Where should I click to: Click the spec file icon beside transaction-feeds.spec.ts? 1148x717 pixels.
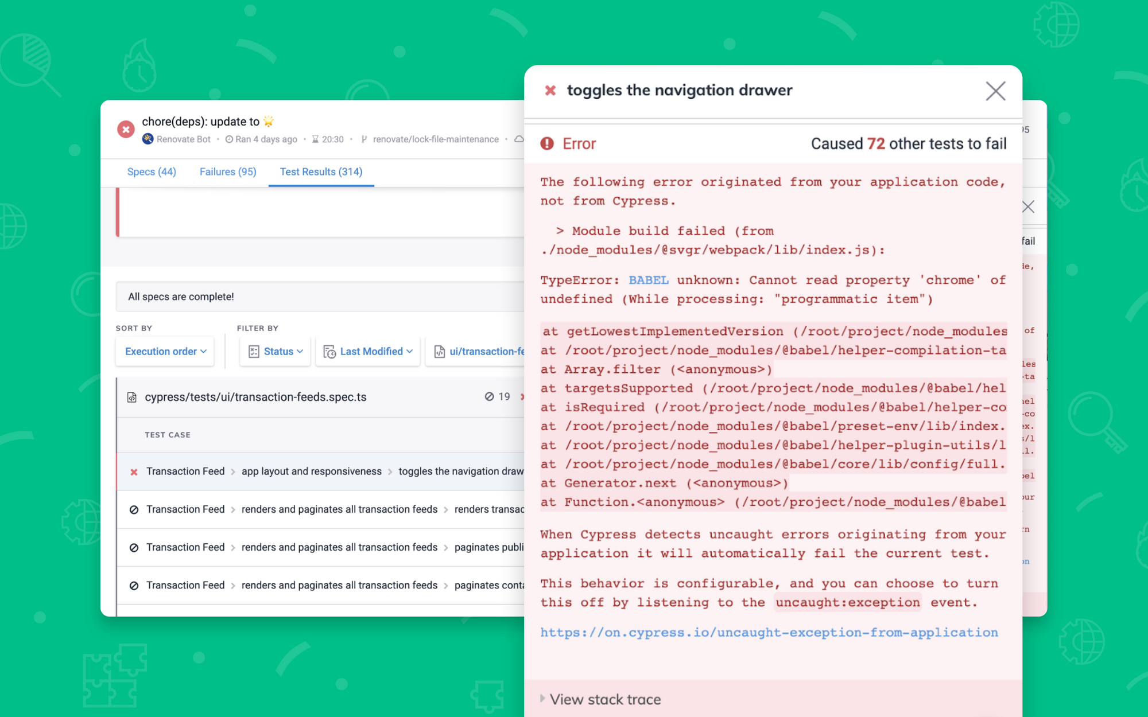point(132,397)
